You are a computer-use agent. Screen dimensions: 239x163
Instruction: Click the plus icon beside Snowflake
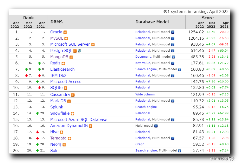click(73, 114)
